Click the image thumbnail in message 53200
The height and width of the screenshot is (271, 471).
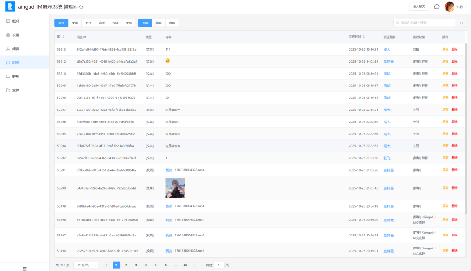pyautogui.click(x=175, y=188)
